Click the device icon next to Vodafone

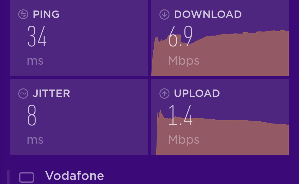27,177
